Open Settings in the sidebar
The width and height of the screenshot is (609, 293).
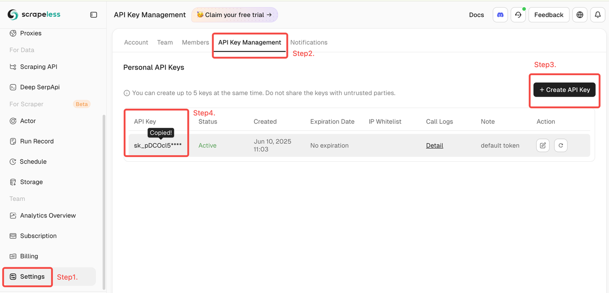tap(32, 276)
